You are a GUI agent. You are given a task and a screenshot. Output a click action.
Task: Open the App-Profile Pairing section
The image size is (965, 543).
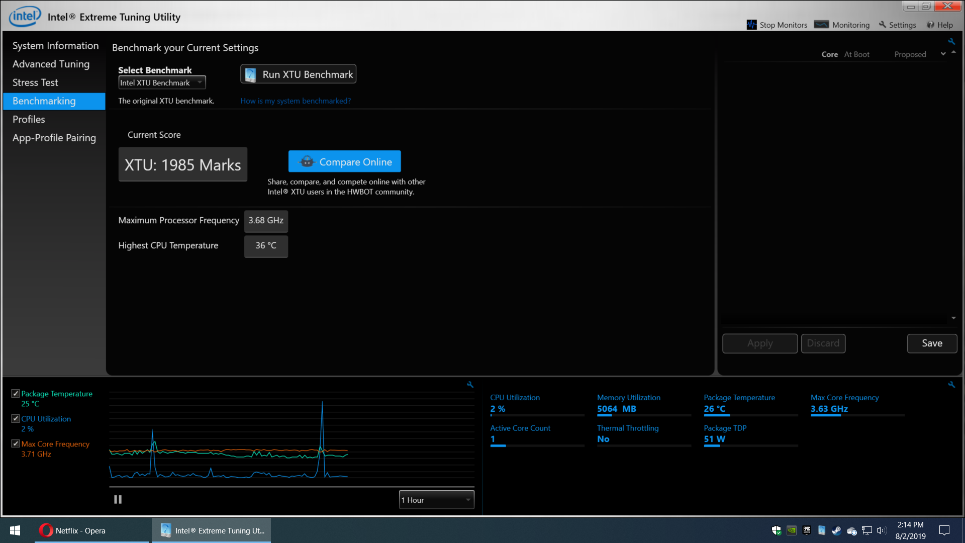(54, 138)
